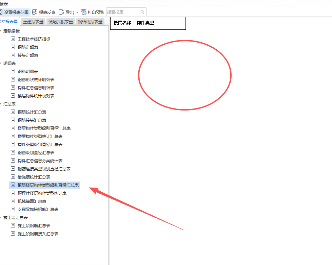Click the magnifier icon in the search box
Image resolution: width=332 pixels, height=265 pixels.
point(142,11)
